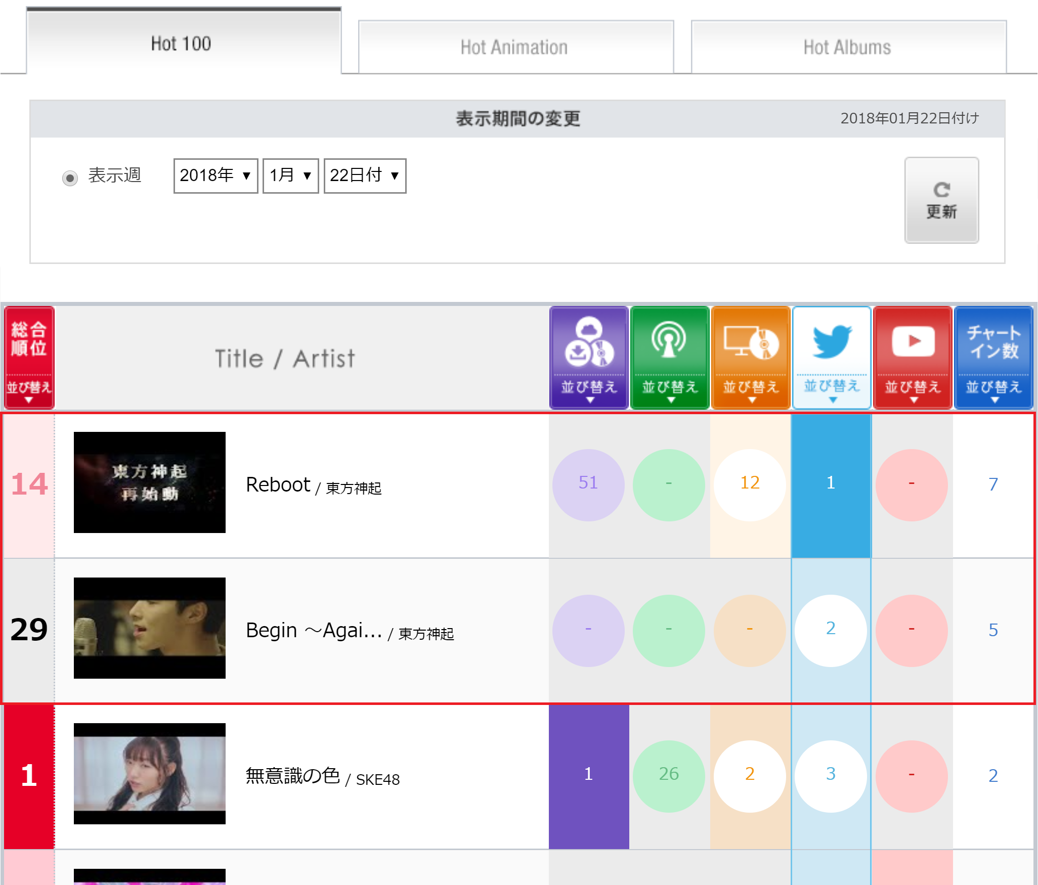Viewport: 1038px width, 885px height.
Task: Switch to Hot Animation tab
Action: point(515,48)
